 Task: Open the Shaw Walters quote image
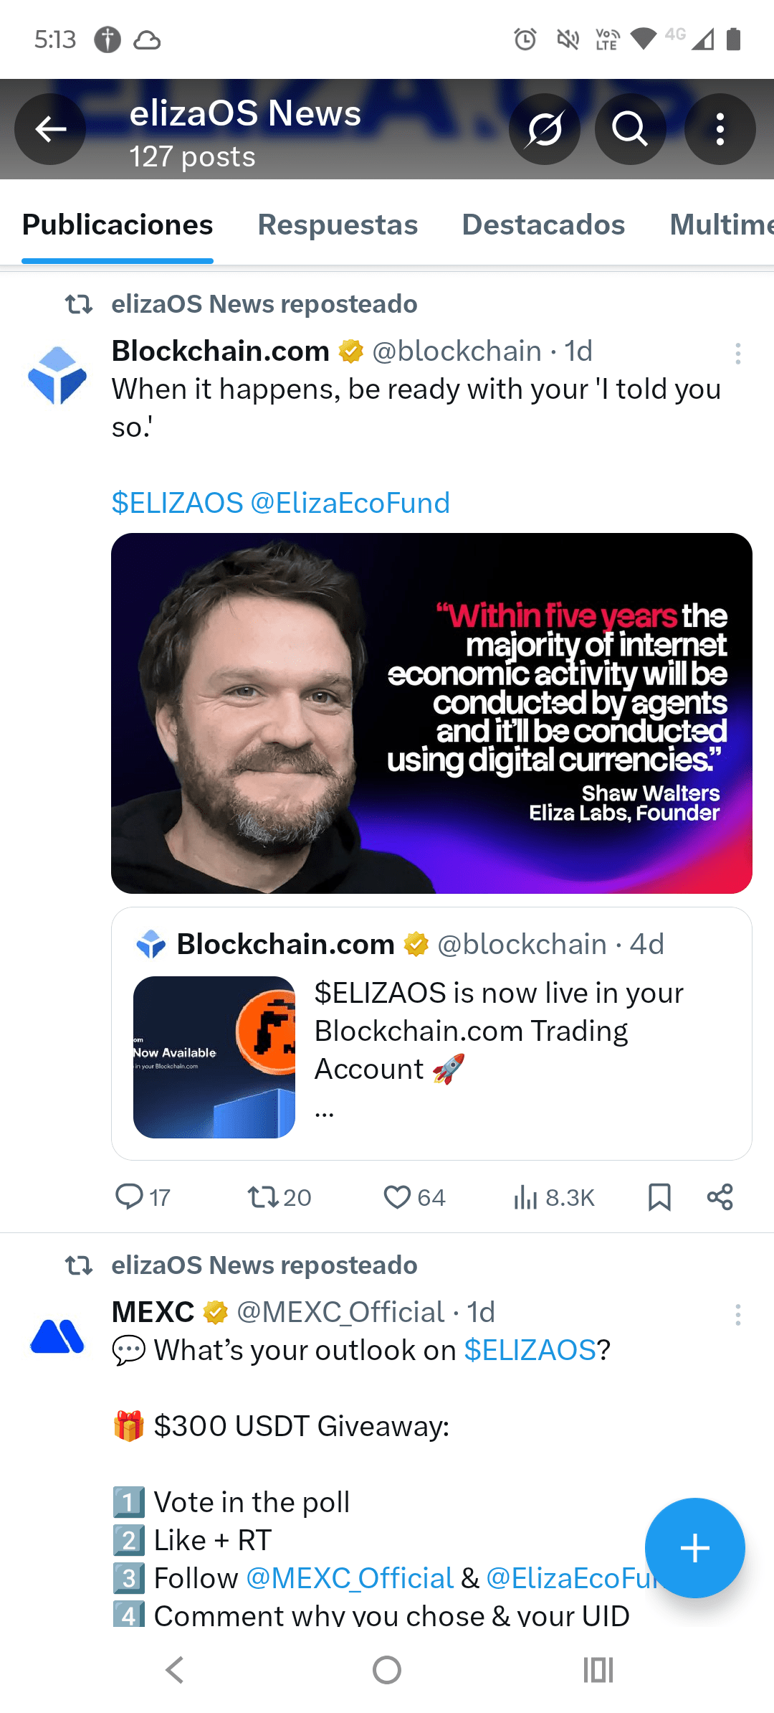[431, 713]
